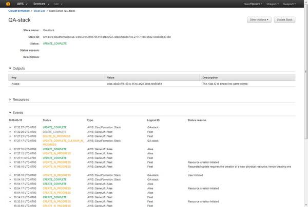
Task: Expand the 15:54:13 Fleet CREATE_COMPLETE event
Action: tap(10, 197)
